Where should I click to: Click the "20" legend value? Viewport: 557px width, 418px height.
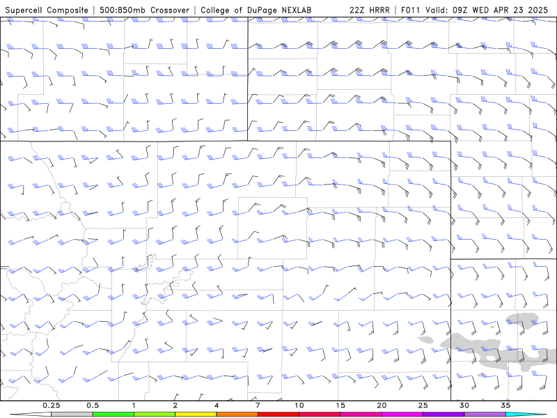click(x=382, y=405)
